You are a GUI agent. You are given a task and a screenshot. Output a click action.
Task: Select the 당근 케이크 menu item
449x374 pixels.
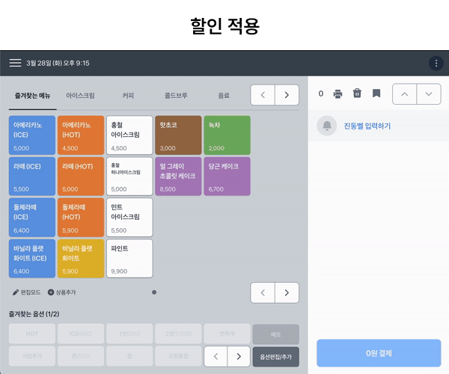pos(225,176)
